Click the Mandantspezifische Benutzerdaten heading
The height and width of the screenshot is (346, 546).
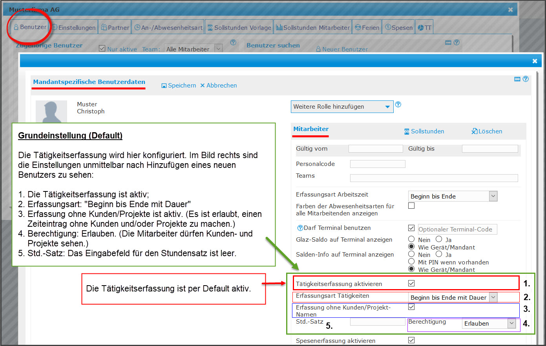89,82
